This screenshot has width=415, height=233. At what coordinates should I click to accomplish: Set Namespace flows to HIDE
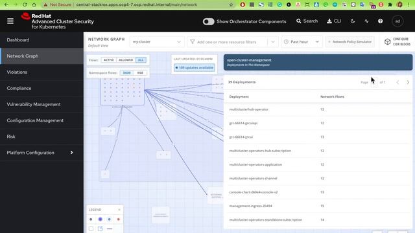coord(140,72)
